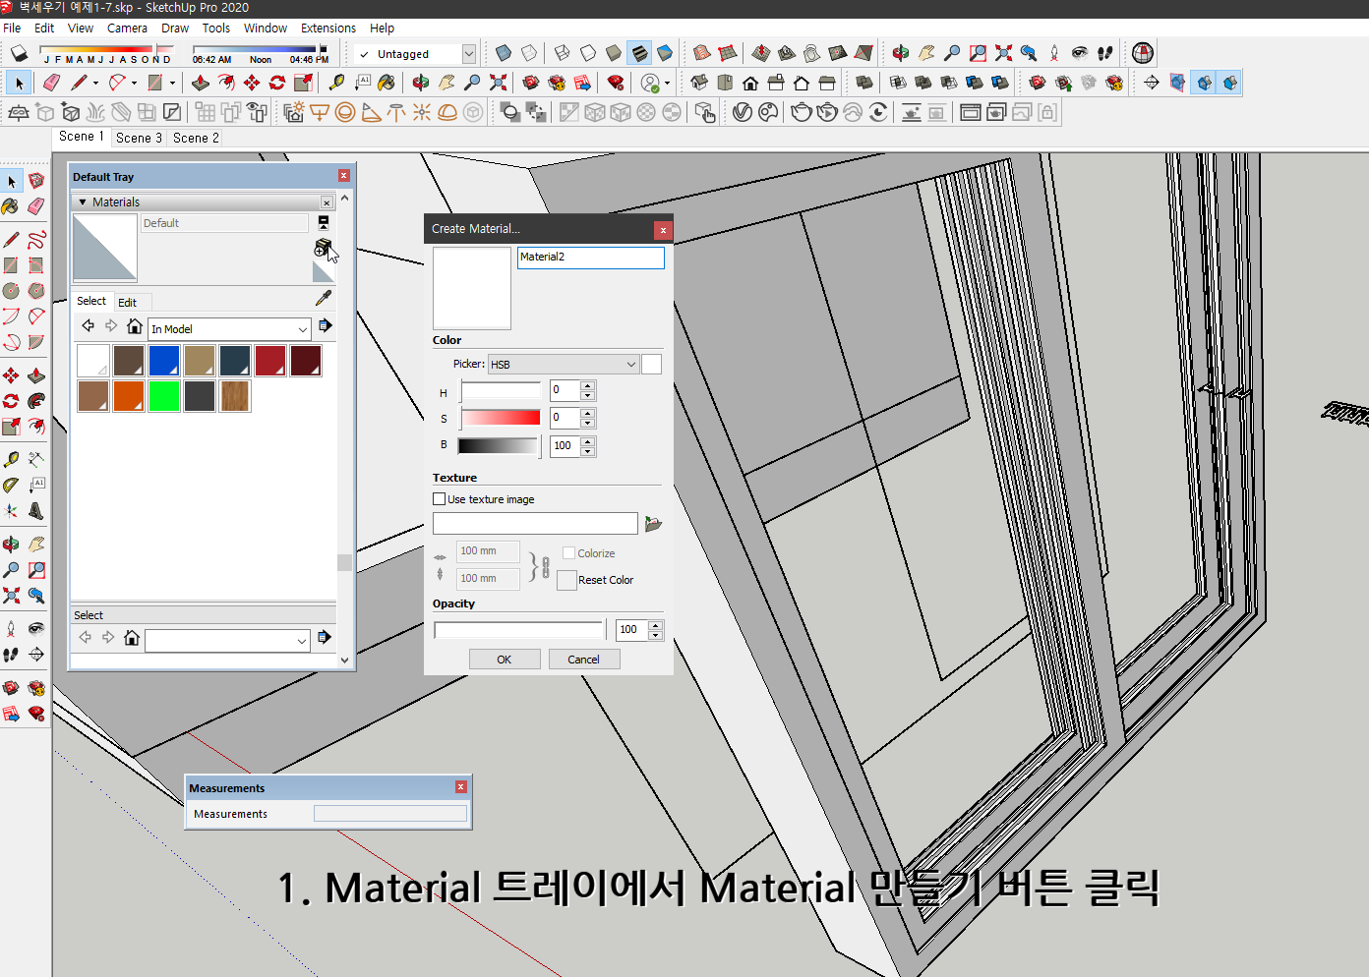The width and height of the screenshot is (1369, 977).
Task: Click the Front view house icon
Action: point(750,83)
